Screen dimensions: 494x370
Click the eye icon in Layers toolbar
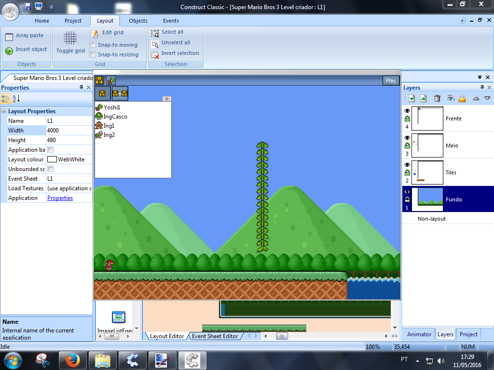tap(451, 98)
